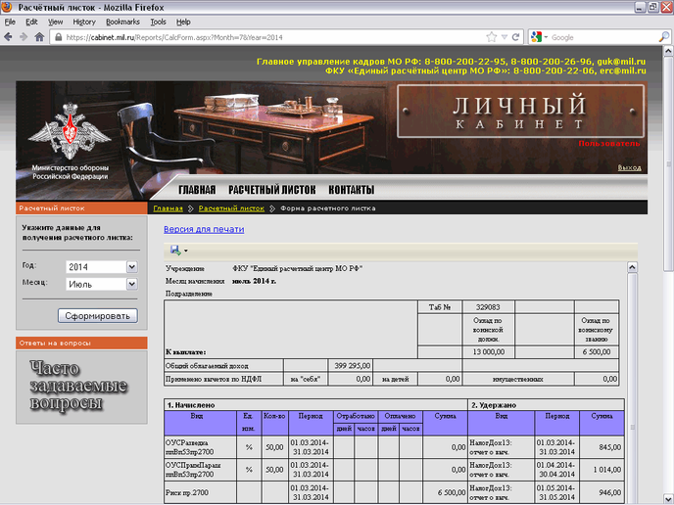The height and width of the screenshot is (505, 674).
Task: Open the Edit menu
Action: click(x=31, y=22)
